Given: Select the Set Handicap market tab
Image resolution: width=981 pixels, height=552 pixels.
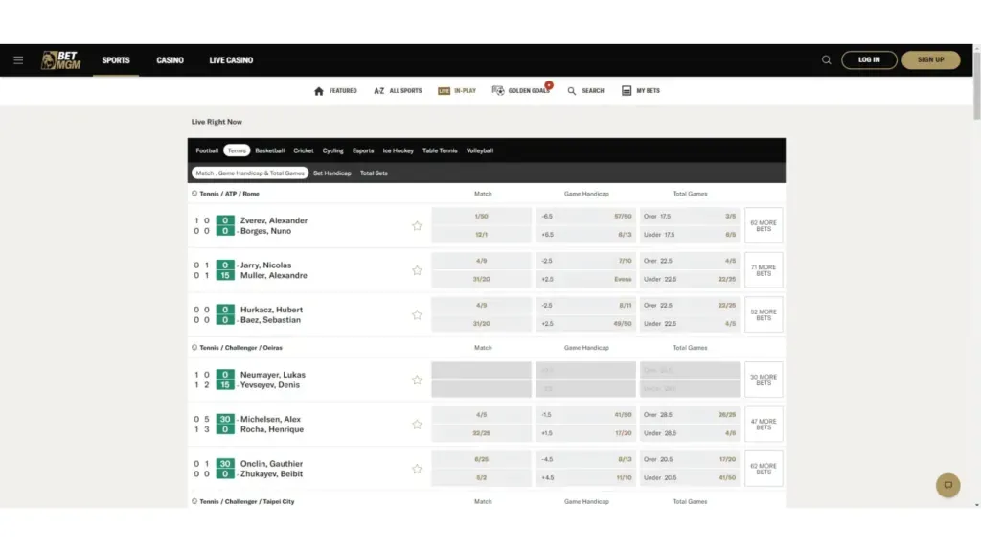Looking at the screenshot, I should coord(332,173).
